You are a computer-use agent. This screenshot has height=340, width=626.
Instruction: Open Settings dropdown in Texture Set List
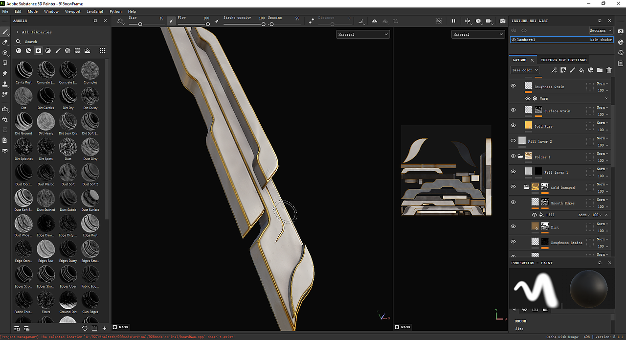[x=601, y=30]
